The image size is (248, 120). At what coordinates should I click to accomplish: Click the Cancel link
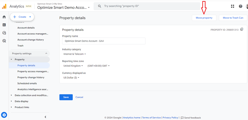(x=79, y=97)
